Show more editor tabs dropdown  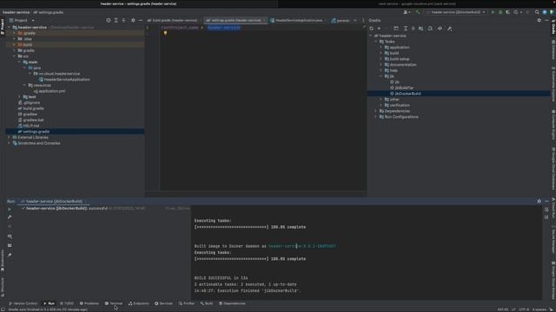tap(355, 20)
